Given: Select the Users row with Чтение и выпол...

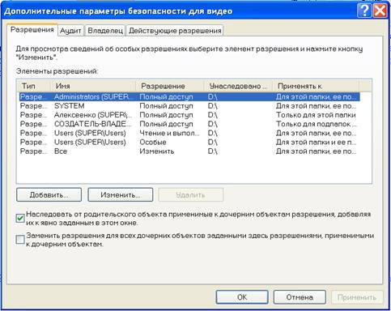Looking at the screenshot, I should (189, 133).
